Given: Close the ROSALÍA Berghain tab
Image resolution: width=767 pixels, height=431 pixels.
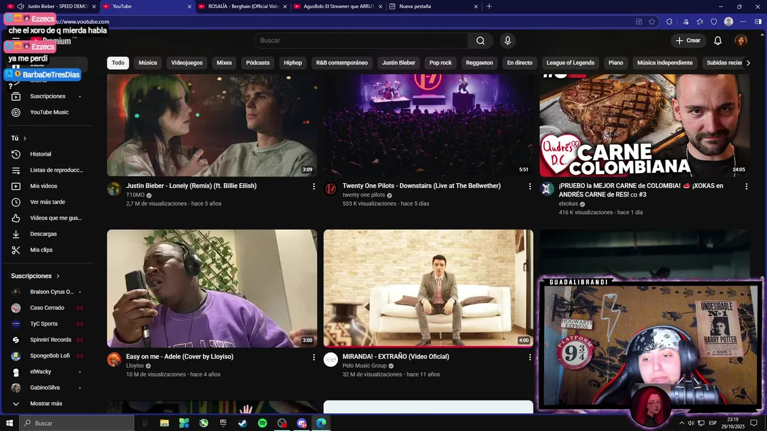Looking at the screenshot, I should click(x=285, y=7).
